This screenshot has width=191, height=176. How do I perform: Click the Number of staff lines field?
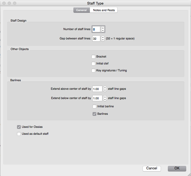[96, 29]
